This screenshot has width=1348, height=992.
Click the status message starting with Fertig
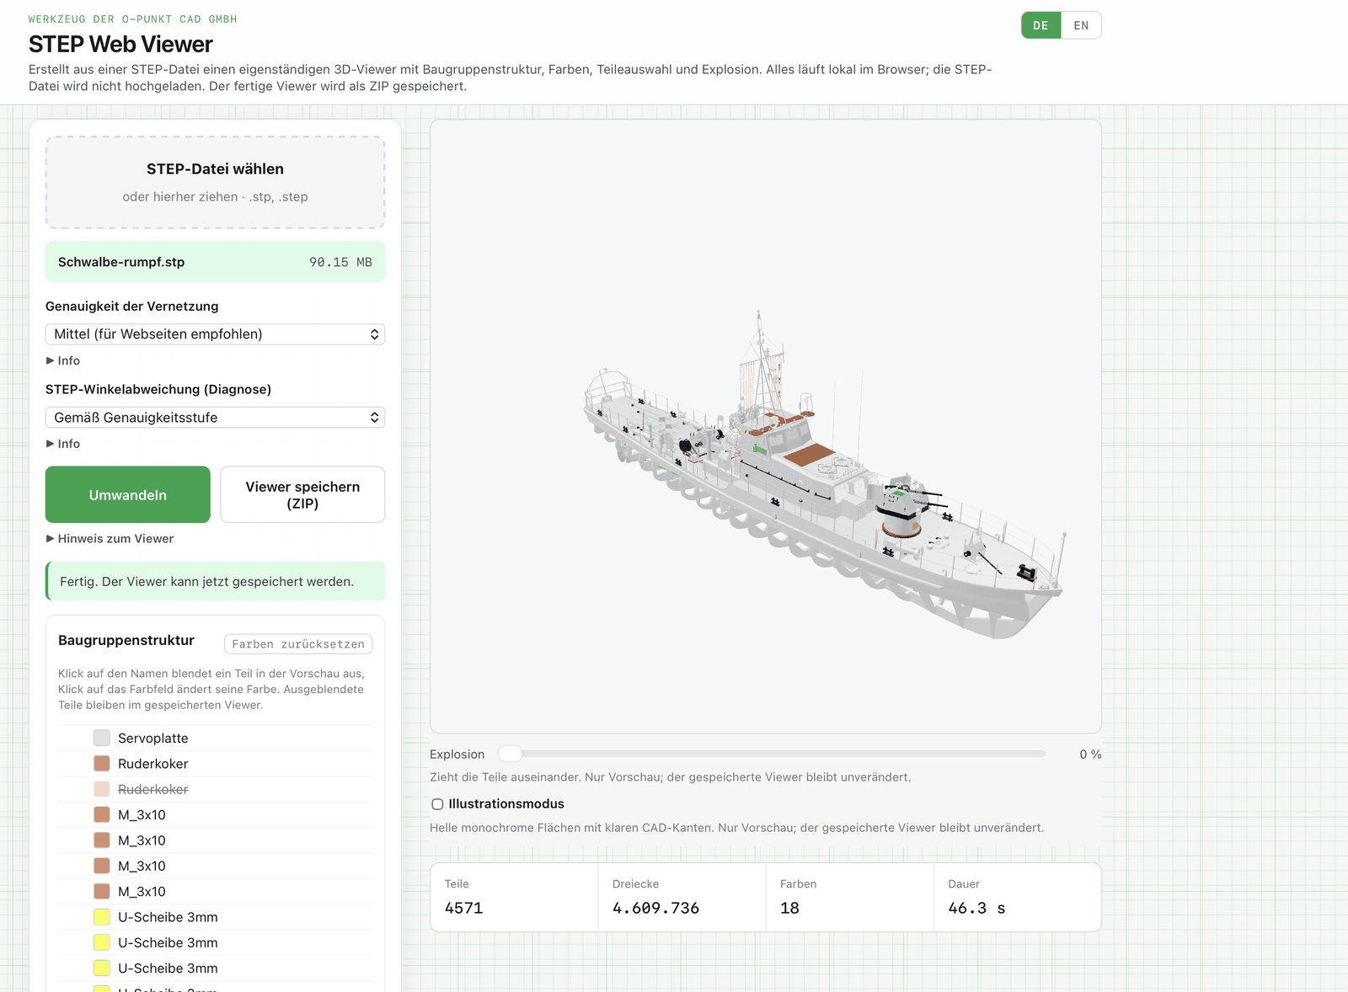point(215,581)
